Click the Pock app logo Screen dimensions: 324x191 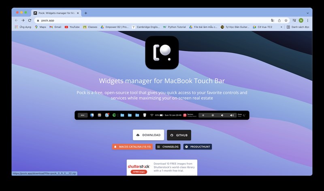point(162,52)
